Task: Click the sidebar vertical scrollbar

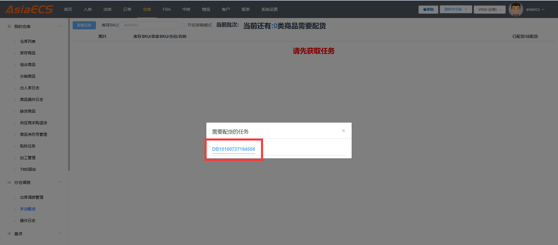Action: pyautogui.click(x=69, y=95)
